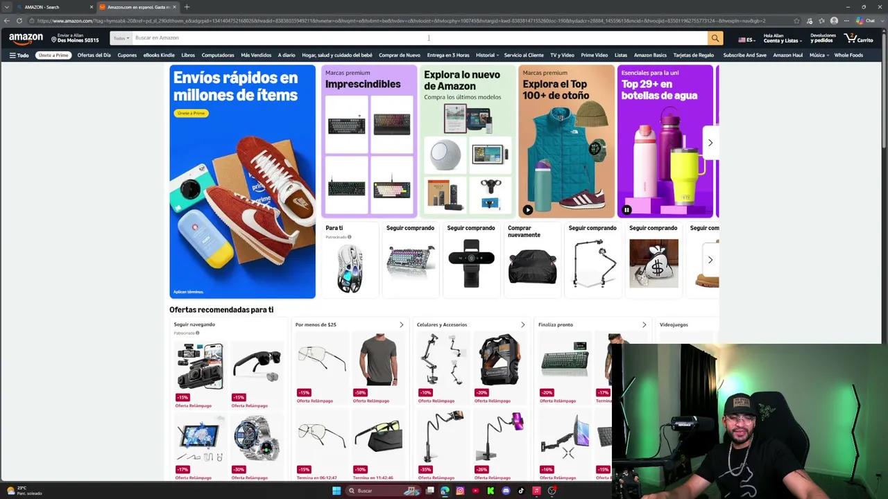
Task: Select the Amazon.com en español tab
Action: [x=137, y=7]
